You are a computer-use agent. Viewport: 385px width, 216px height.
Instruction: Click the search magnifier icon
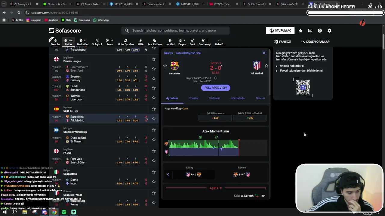(x=127, y=31)
